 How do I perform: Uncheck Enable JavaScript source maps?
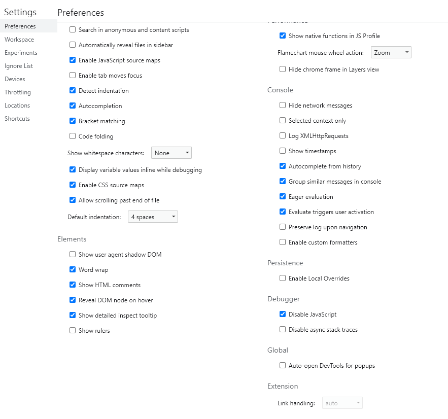tap(73, 60)
